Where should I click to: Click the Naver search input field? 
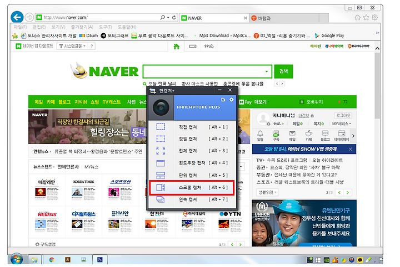tap(203, 71)
